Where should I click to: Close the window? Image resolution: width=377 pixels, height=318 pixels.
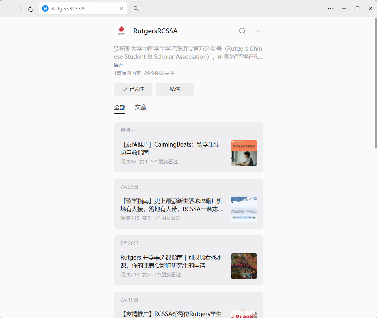click(x=371, y=8)
